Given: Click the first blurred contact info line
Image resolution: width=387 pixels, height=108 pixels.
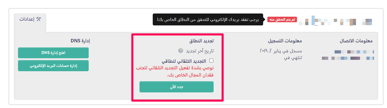Looking at the screenshot, I should point(354,52).
